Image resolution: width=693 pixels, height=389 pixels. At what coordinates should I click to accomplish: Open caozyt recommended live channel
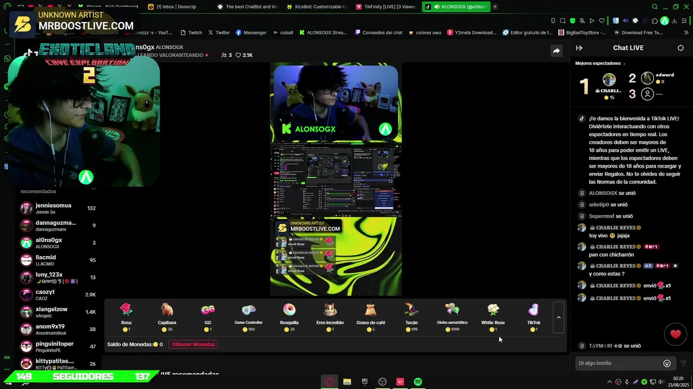tap(58, 294)
